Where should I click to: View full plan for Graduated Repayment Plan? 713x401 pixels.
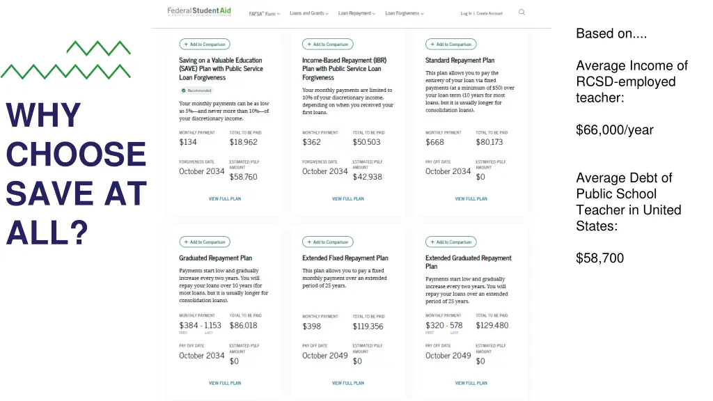225,383
